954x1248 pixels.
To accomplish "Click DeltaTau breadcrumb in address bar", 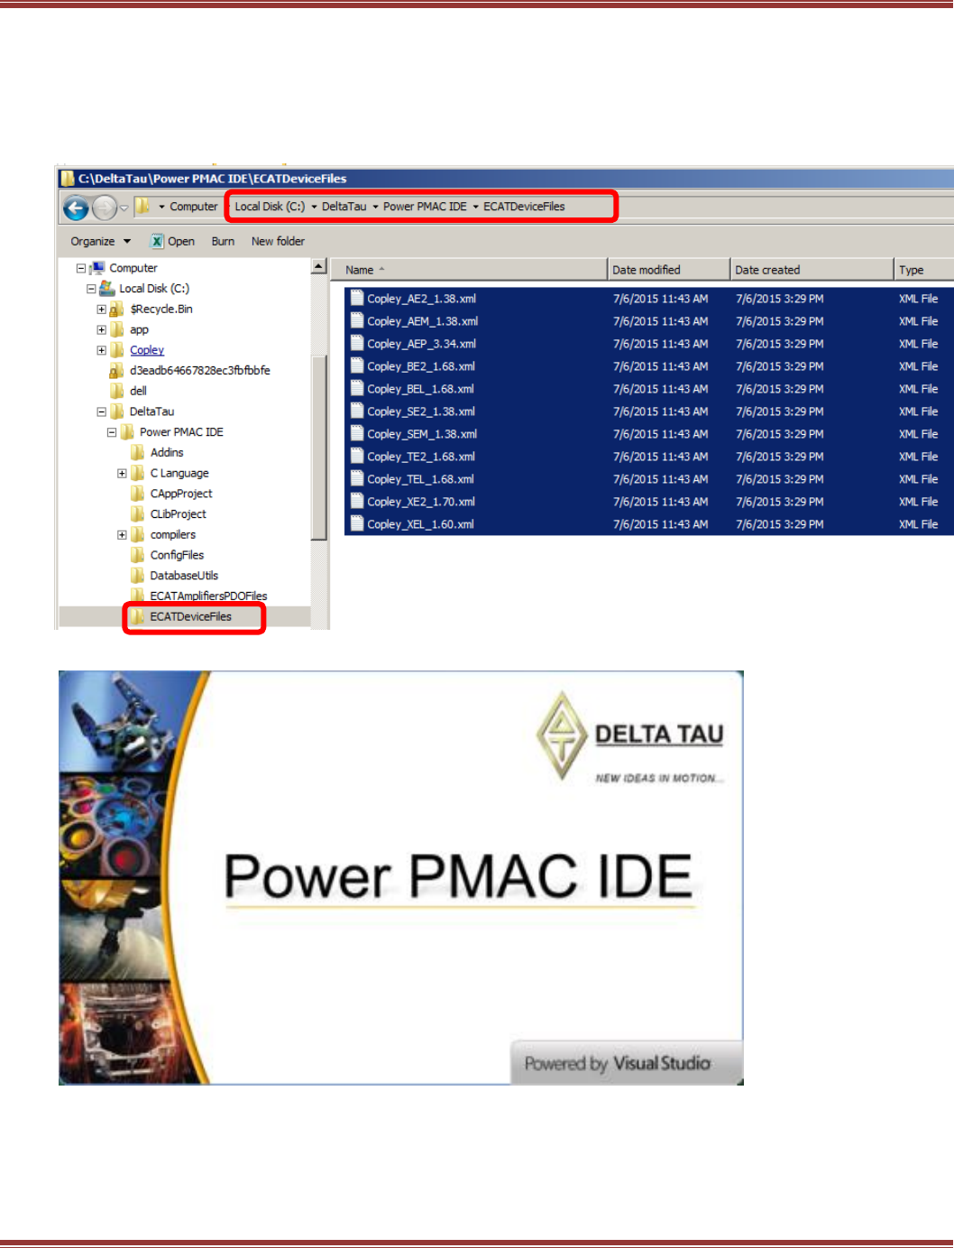I will [344, 207].
